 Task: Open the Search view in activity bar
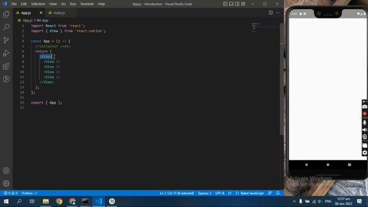coord(6,27)
